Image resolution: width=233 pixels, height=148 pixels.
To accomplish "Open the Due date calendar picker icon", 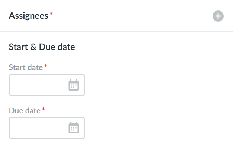I will tap(74, 128).
